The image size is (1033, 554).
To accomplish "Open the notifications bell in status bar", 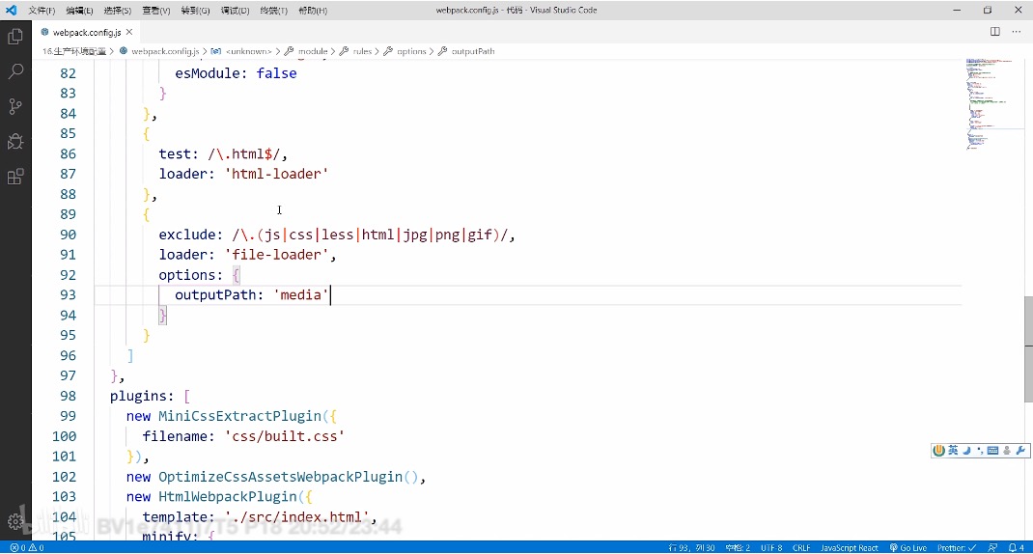I will (x=1016, y=548).
